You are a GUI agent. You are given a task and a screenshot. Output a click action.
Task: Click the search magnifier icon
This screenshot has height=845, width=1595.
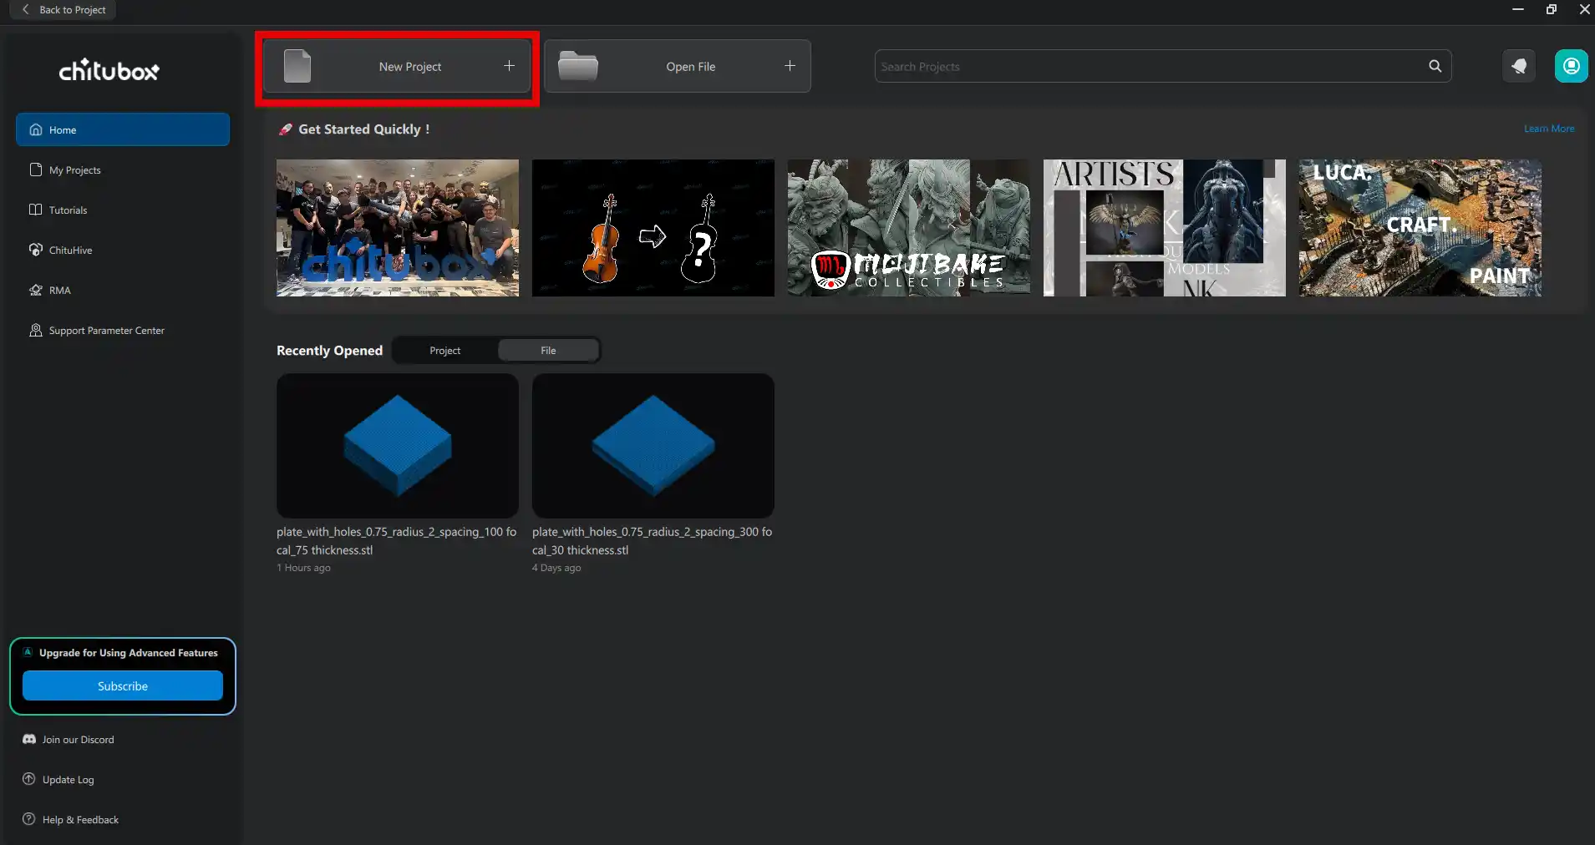[x=1435, y=66]
